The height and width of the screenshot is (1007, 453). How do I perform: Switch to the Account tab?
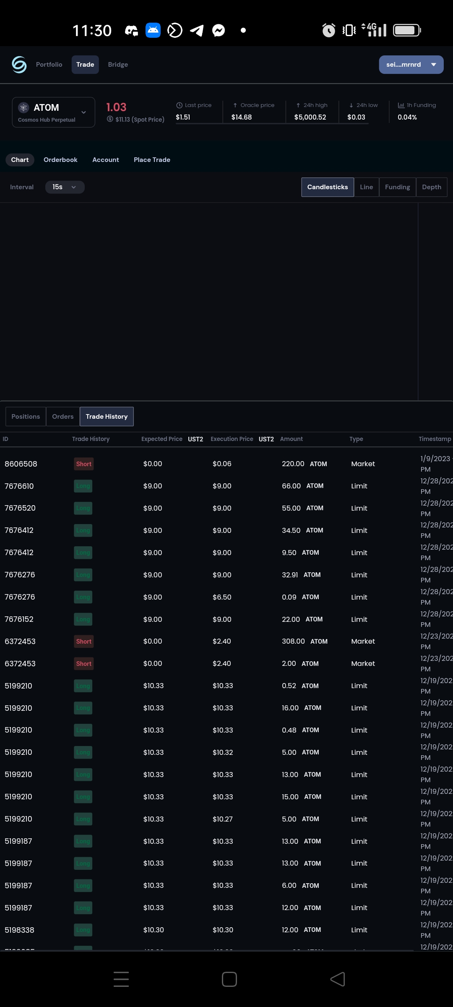pos(106,160)
